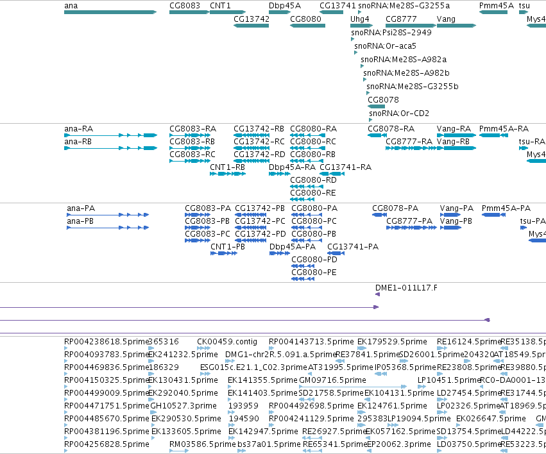This screenshot has width=546, height=454.
Task: Click the CG8777 gene label
Action: click(x=401, y=19)
